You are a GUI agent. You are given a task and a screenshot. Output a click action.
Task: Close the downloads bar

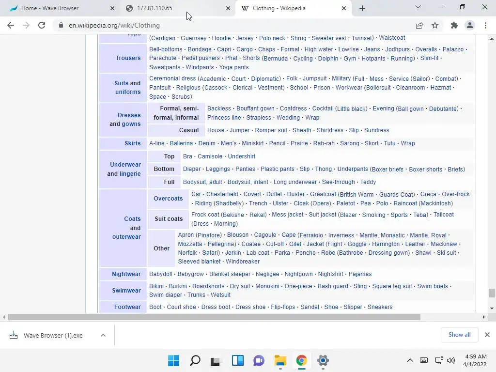point(487,335)
